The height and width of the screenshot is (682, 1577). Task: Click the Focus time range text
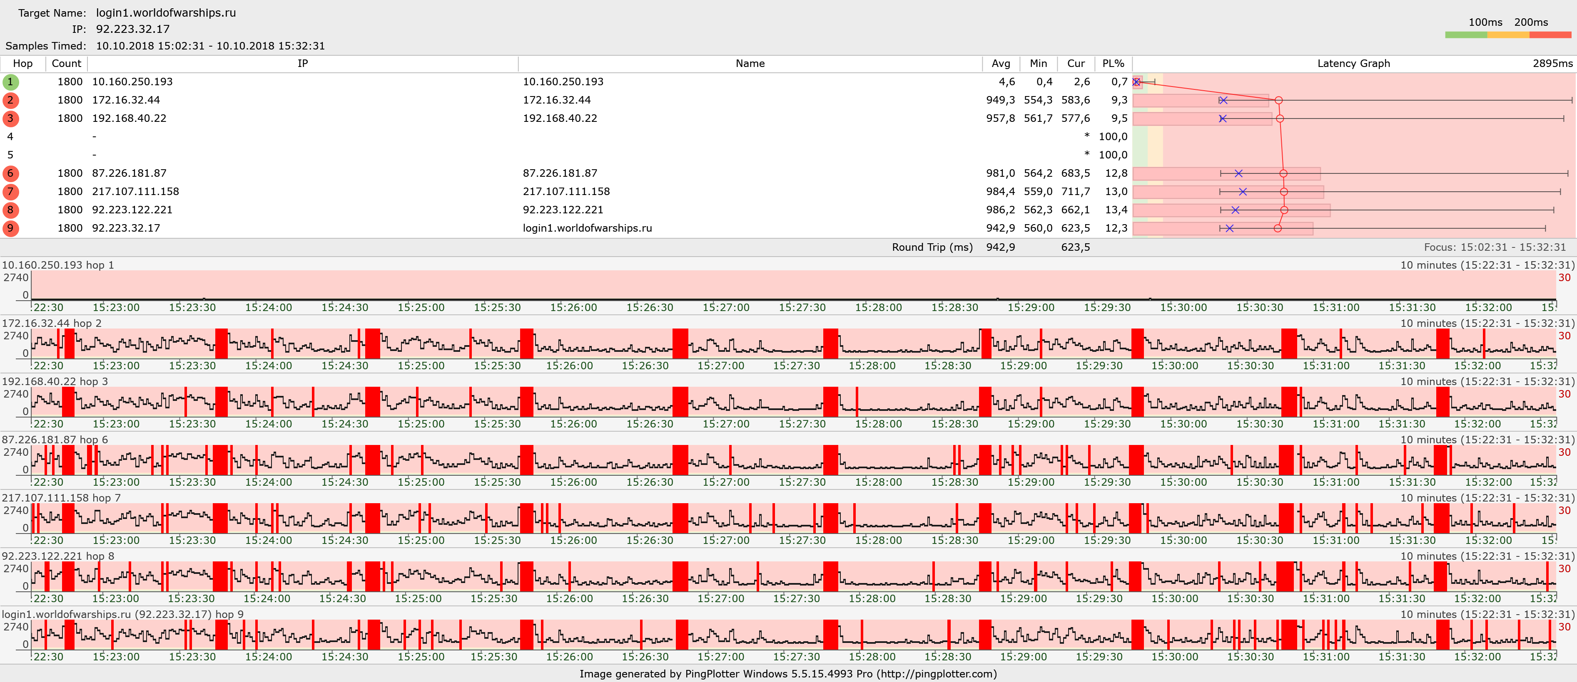[x=1495, y=247]
